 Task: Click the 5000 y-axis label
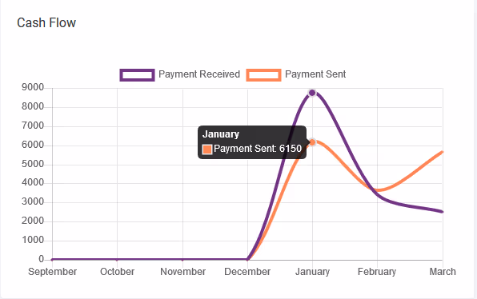click(x=33, y=164)
